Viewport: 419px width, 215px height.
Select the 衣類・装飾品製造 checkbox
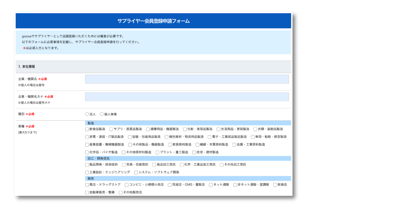(x=255, y=129)
